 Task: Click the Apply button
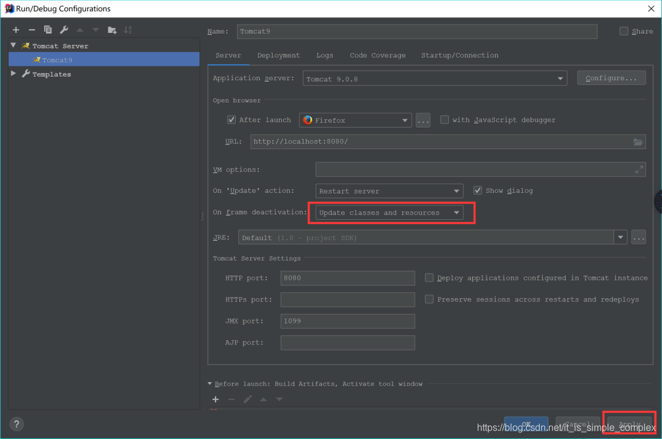coord(630,424)
